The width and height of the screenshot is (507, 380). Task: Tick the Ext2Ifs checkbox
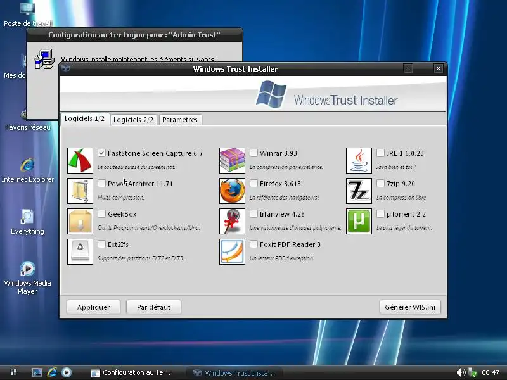pos(101,244)
